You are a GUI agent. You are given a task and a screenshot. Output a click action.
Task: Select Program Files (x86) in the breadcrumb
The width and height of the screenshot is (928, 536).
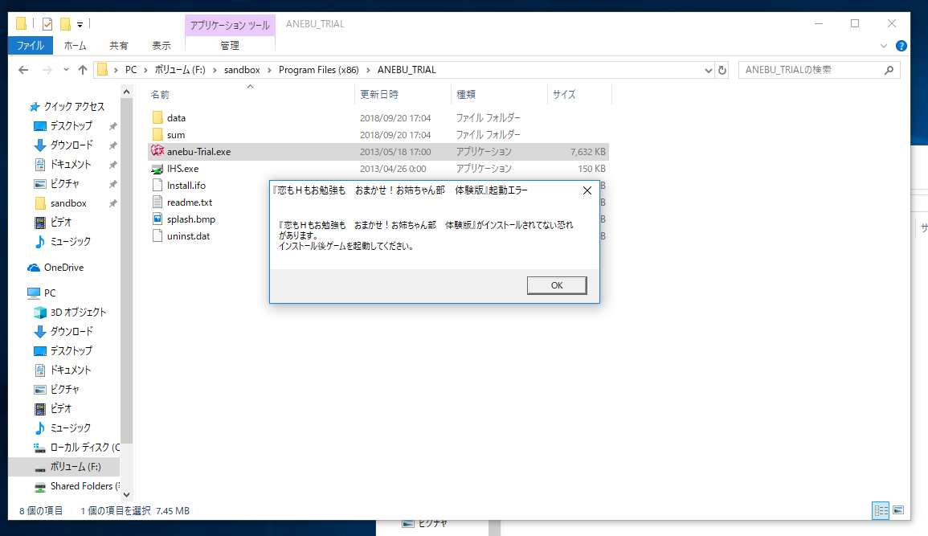click(318, 70)
